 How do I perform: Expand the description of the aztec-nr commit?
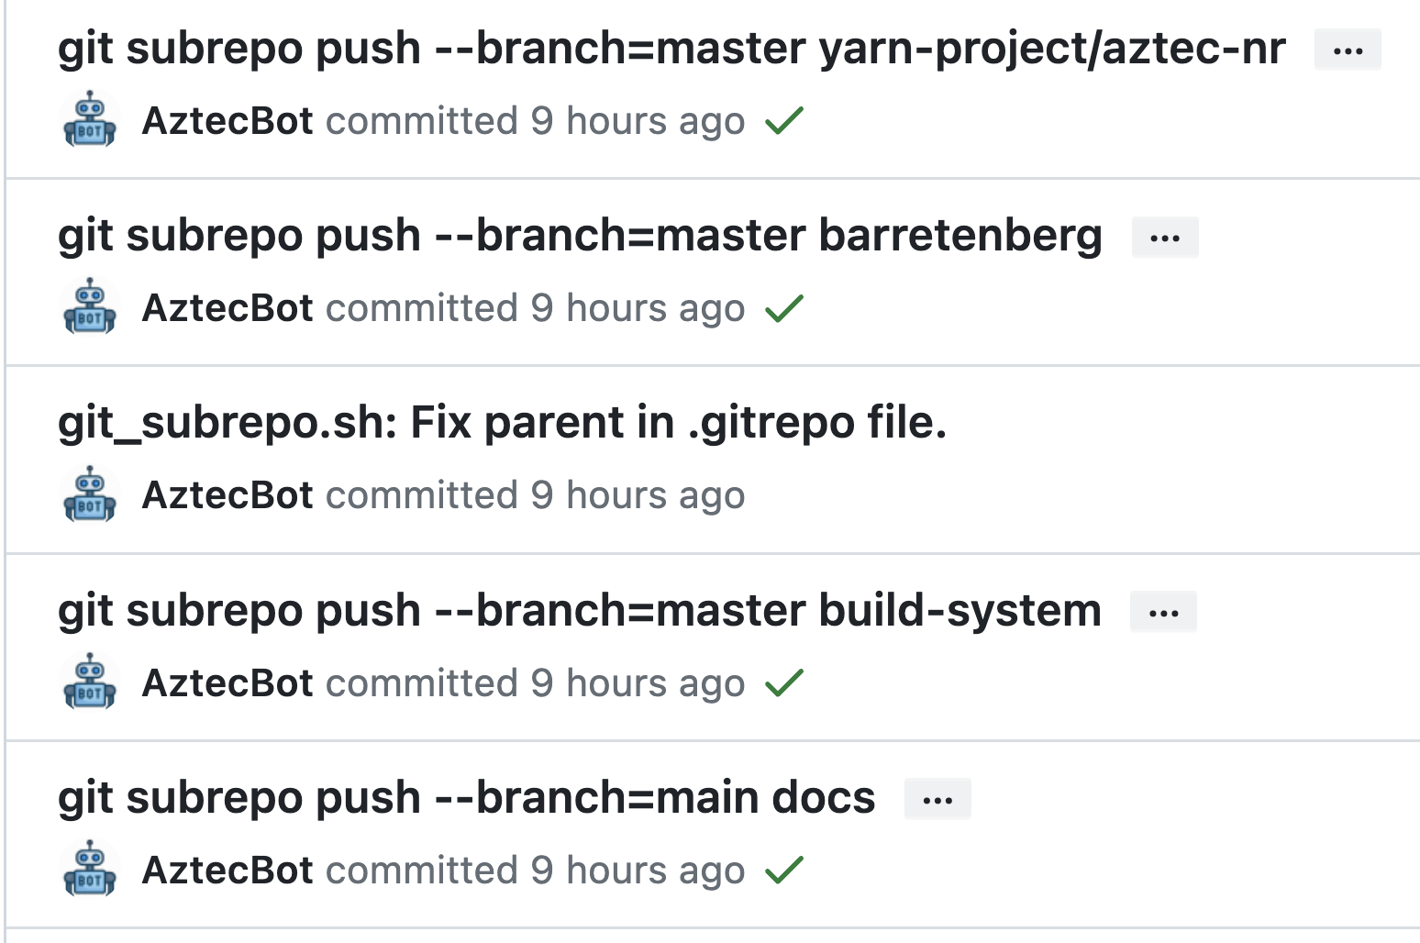(x=1347, y=50)
